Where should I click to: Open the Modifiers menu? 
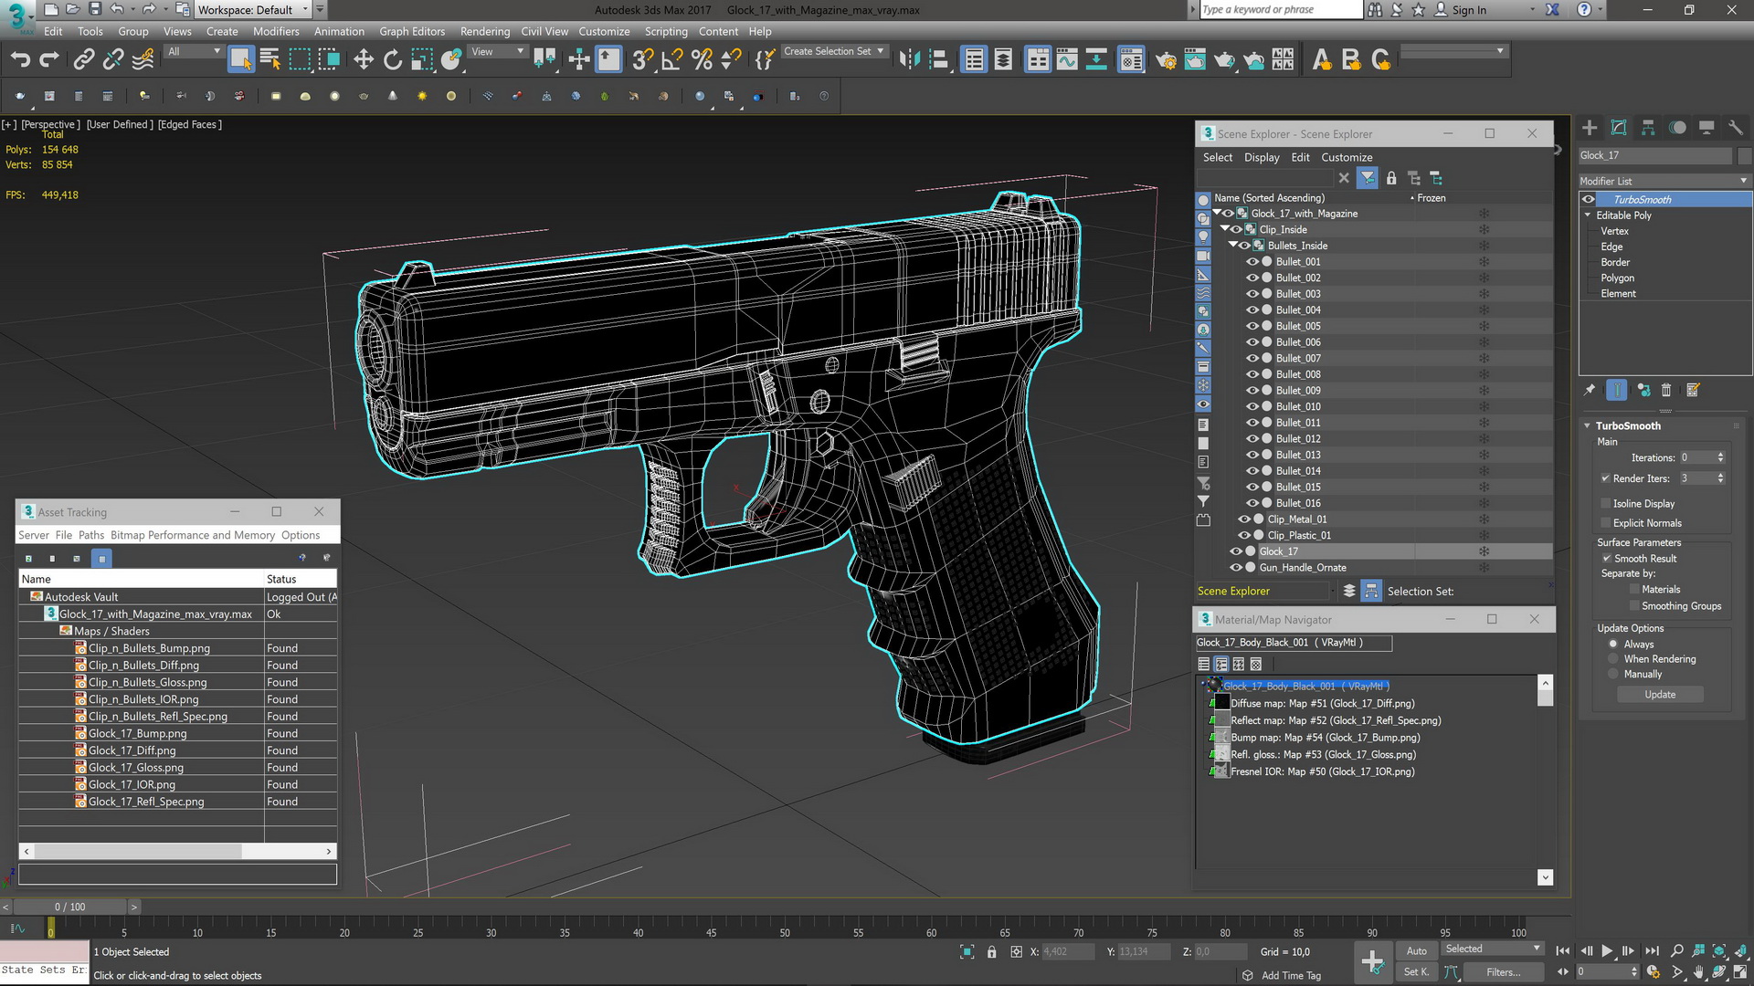(276, 31)
